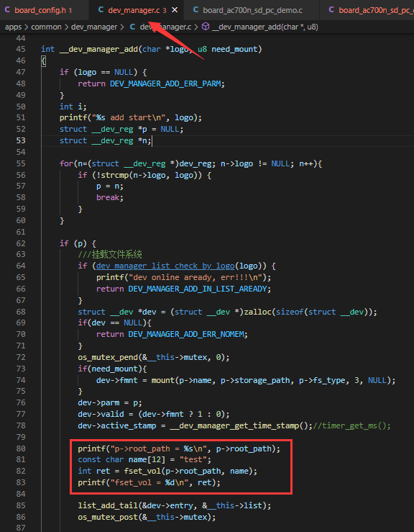Click the 'timer_get_ms' comment on line 78

pos(351,425)
